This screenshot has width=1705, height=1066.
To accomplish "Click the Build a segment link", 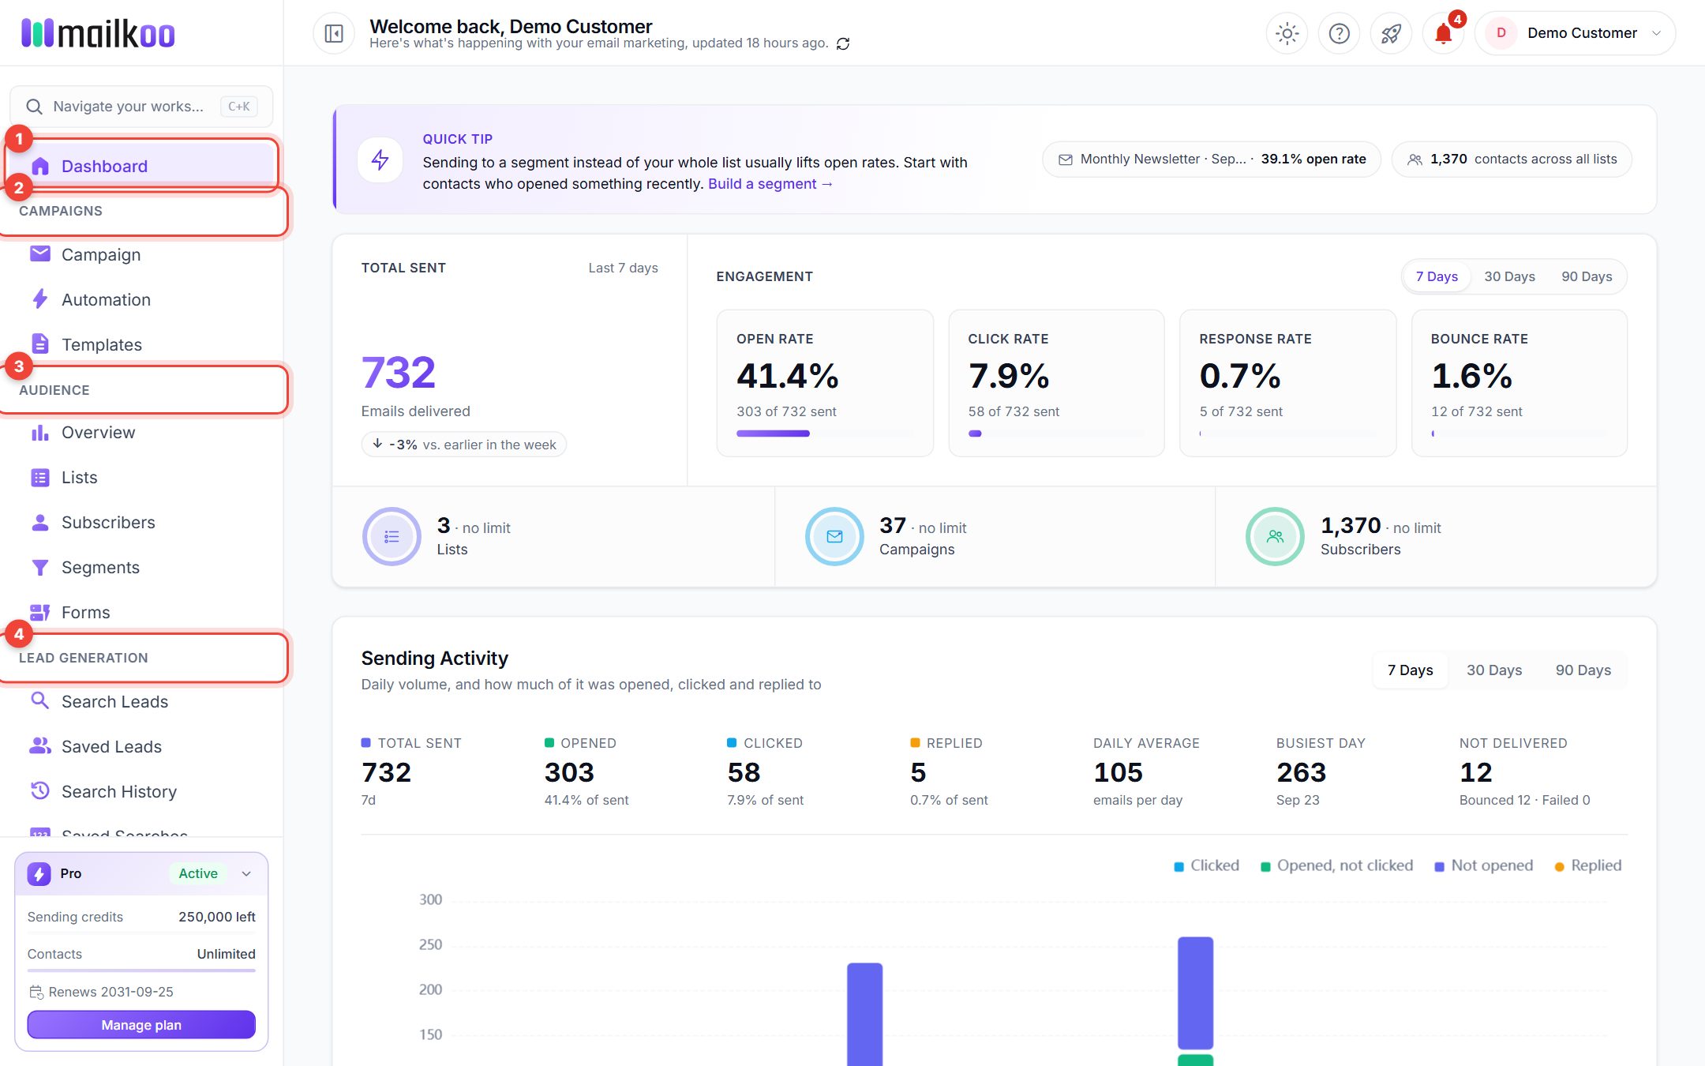I will tap(770, 184).
